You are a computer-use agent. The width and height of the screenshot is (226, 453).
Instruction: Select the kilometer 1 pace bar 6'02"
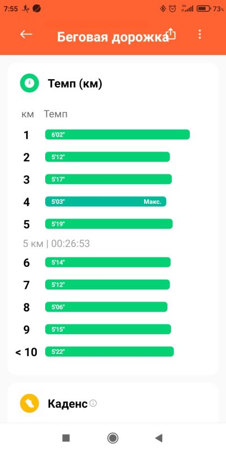tap(118, 135)
